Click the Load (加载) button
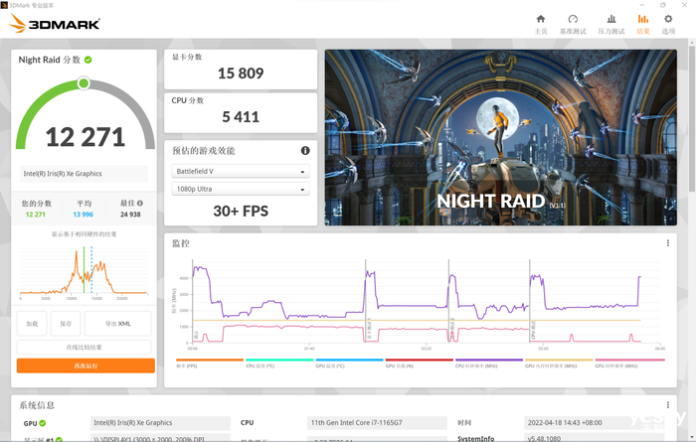 32,324
